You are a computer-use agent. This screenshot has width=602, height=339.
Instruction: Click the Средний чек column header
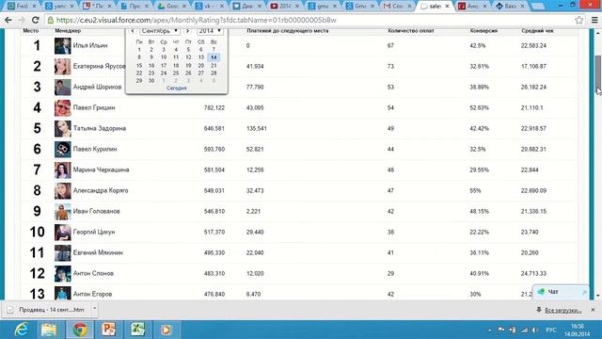(x=537, y=31)
